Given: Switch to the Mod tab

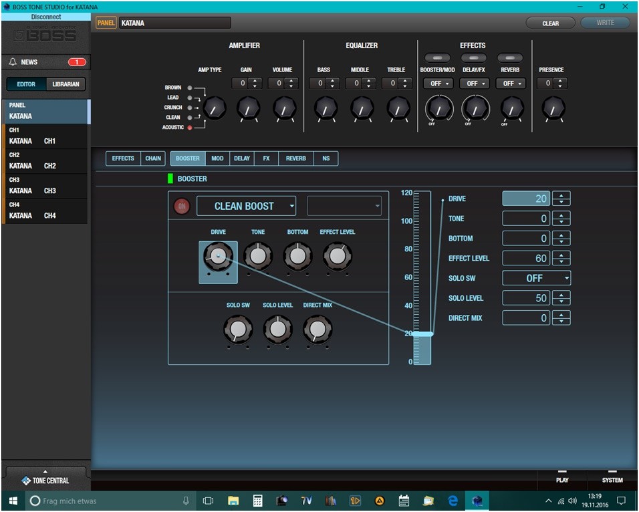Looking at the screenshot, I should pyautogui.click(x=217, y=158).
